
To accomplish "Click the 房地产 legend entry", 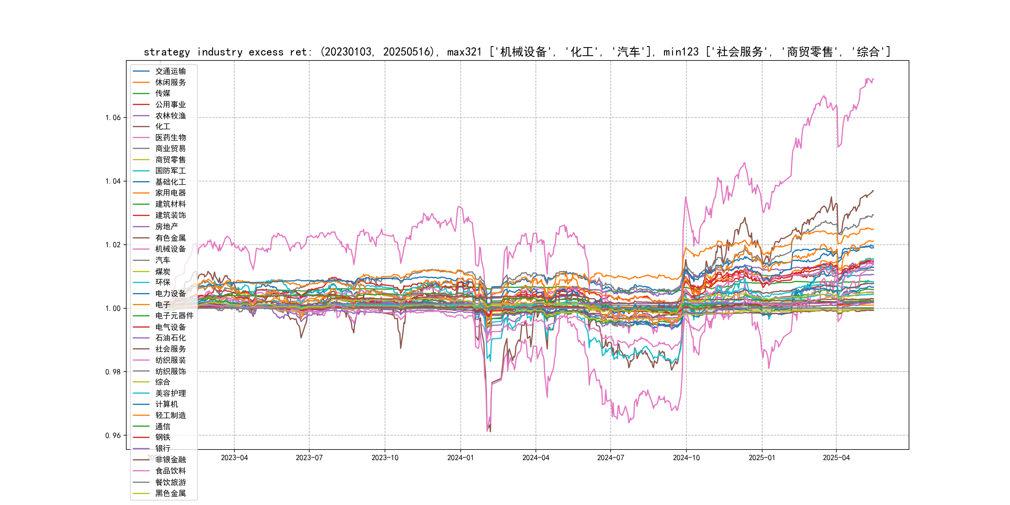I will (166, 227).
